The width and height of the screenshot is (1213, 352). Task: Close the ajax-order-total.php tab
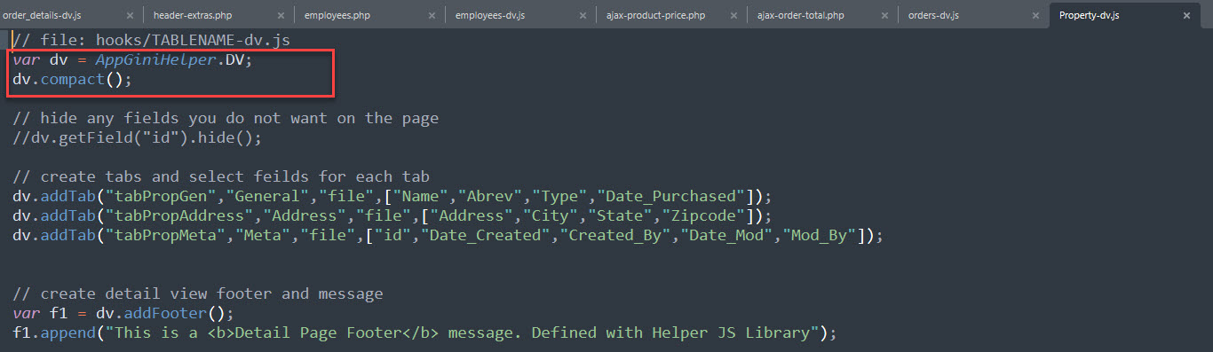(x=884, y=16)
